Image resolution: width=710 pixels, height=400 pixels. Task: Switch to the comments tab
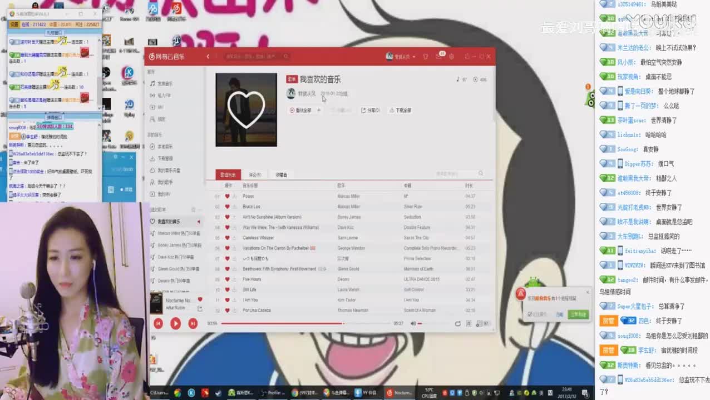(255, 174)
